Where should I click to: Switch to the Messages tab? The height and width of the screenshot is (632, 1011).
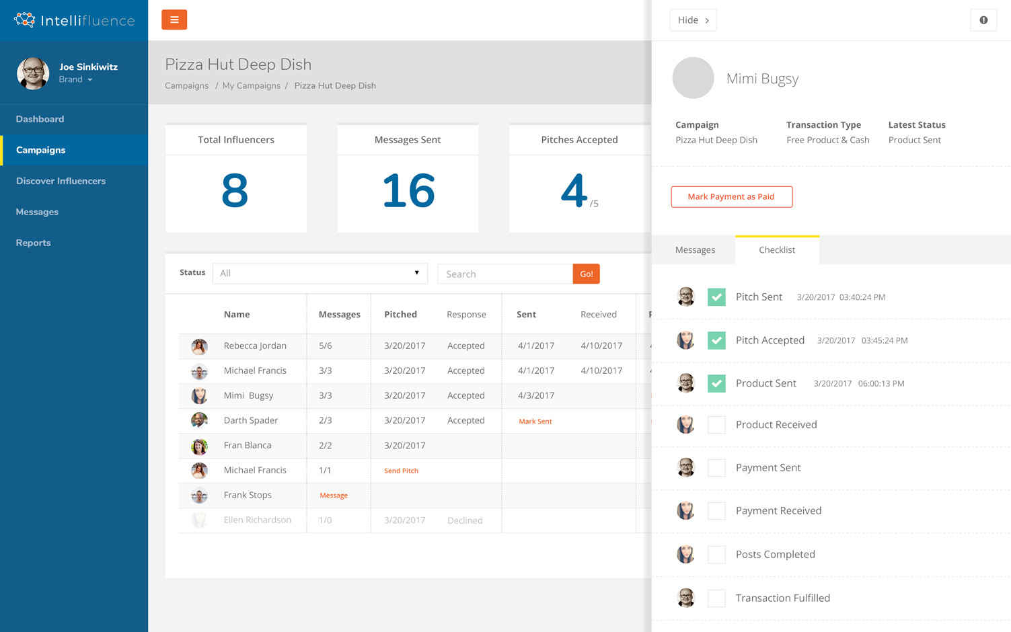point(695,249)
